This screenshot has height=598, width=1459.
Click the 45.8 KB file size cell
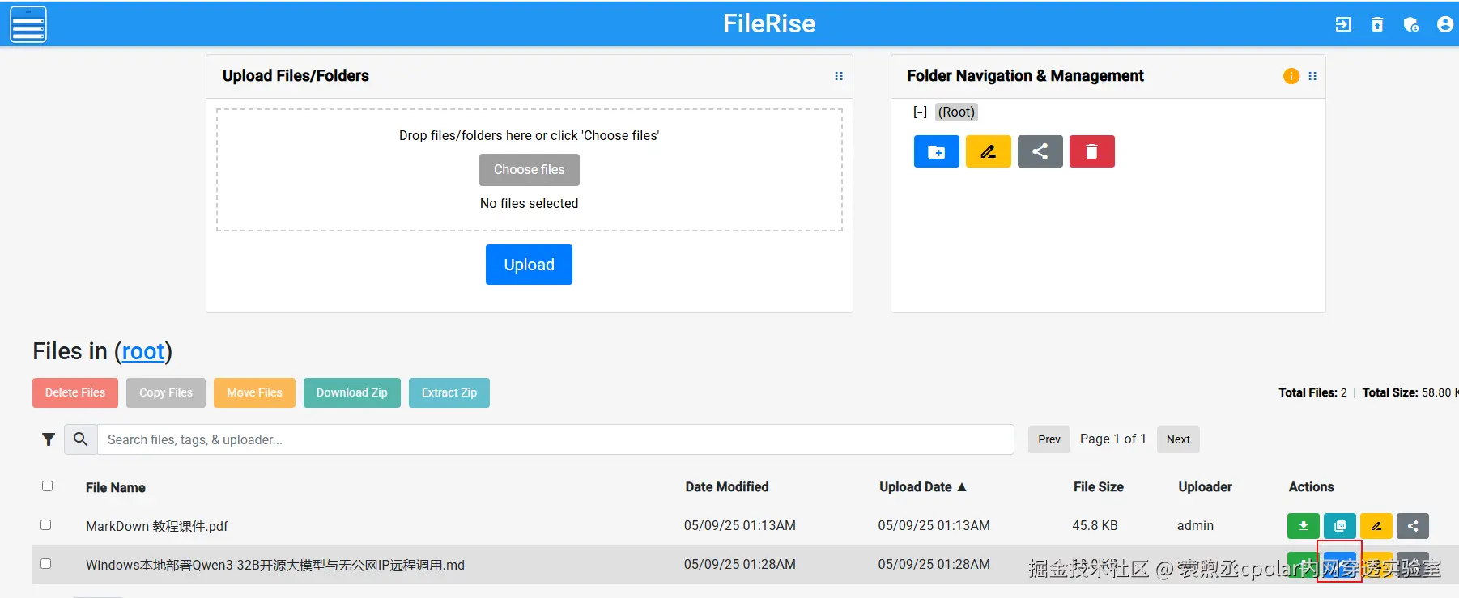click(x=1095, y=526)
